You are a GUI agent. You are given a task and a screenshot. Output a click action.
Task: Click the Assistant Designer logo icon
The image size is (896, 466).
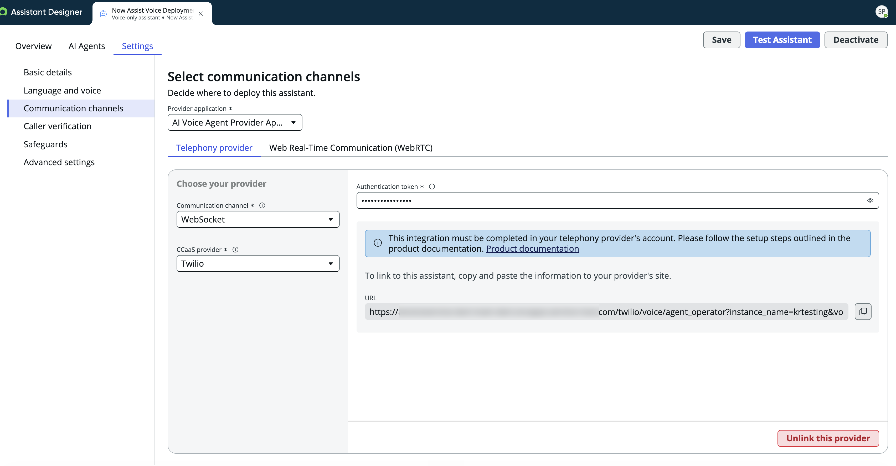click(3, 12)
